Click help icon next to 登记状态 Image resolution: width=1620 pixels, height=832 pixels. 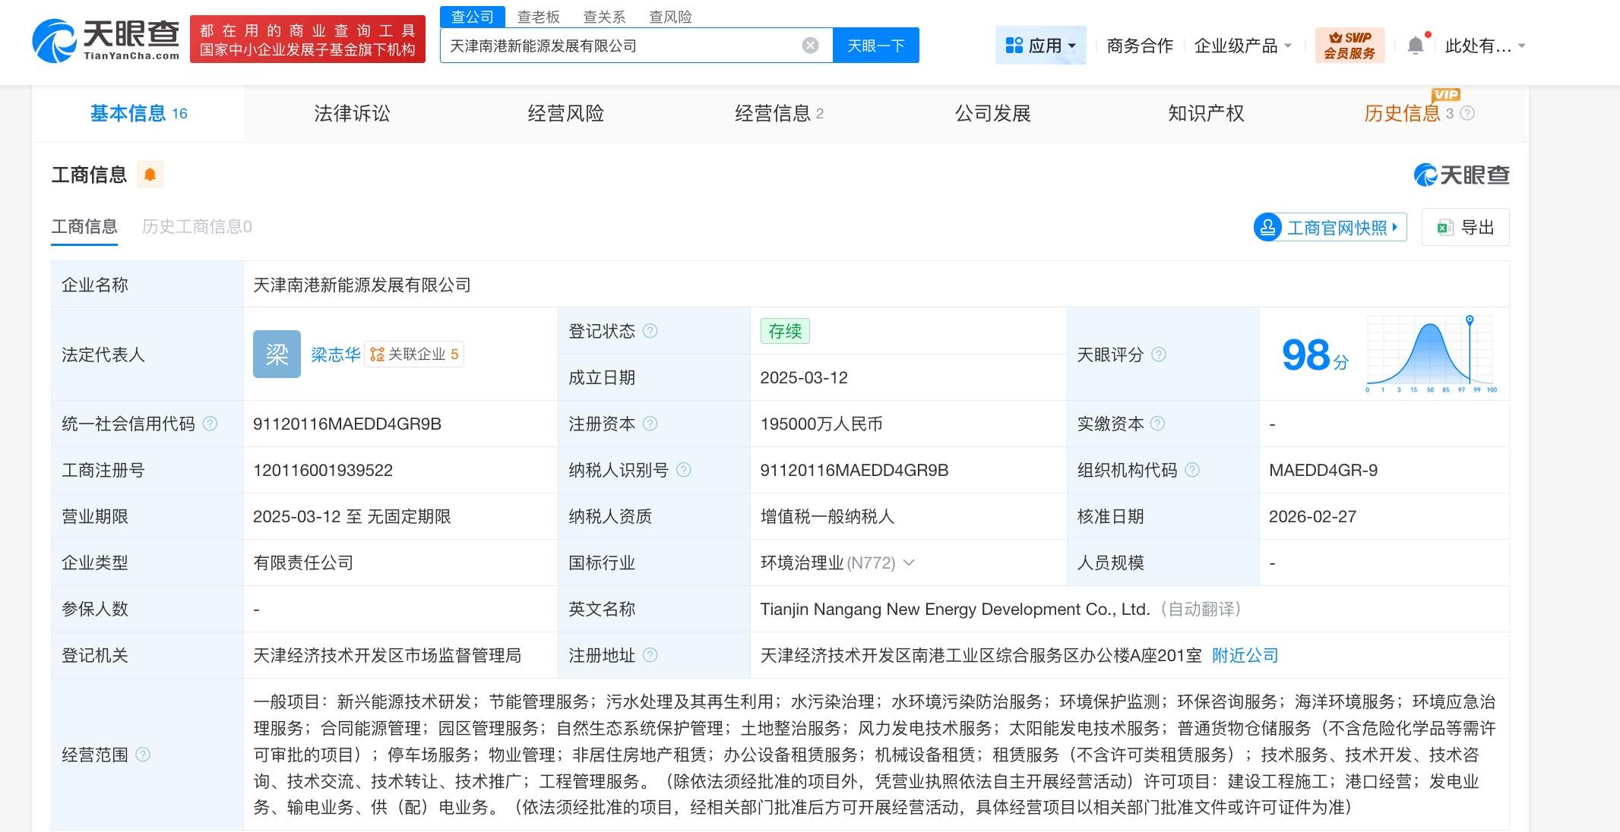650,331
